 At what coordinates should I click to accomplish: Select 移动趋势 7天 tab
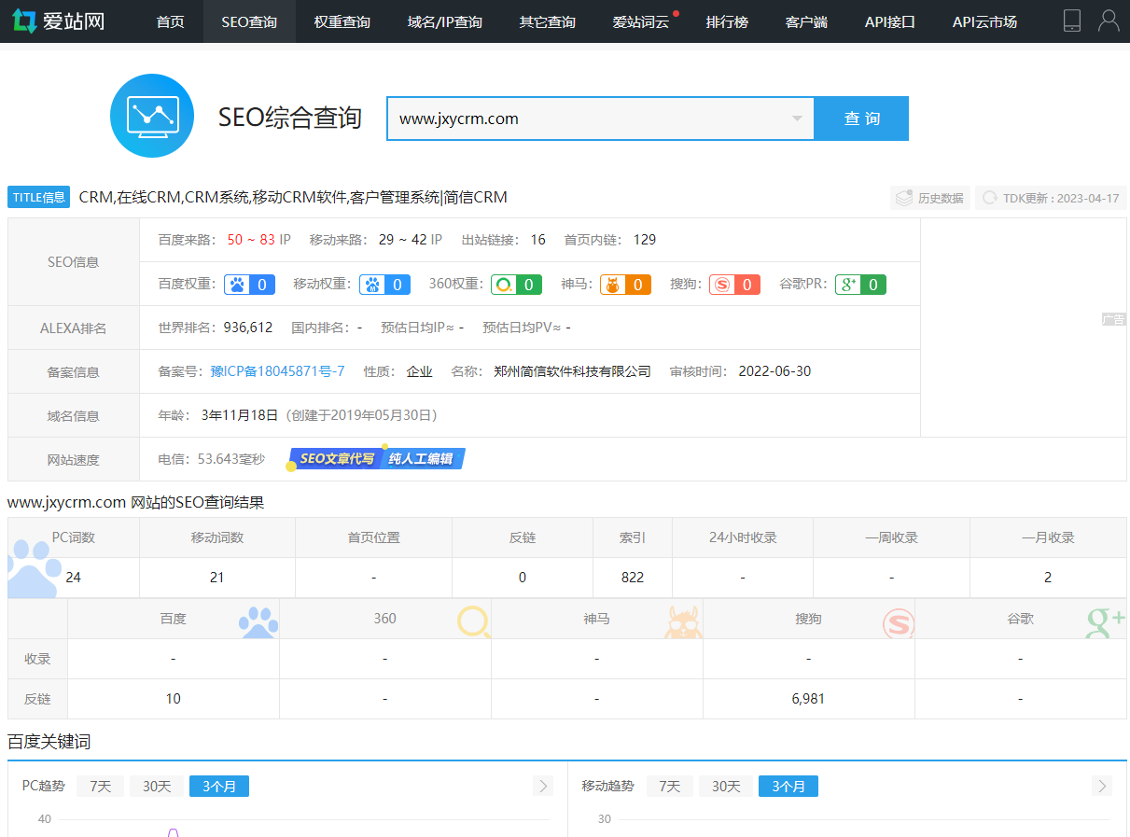(x=670, y=786)
